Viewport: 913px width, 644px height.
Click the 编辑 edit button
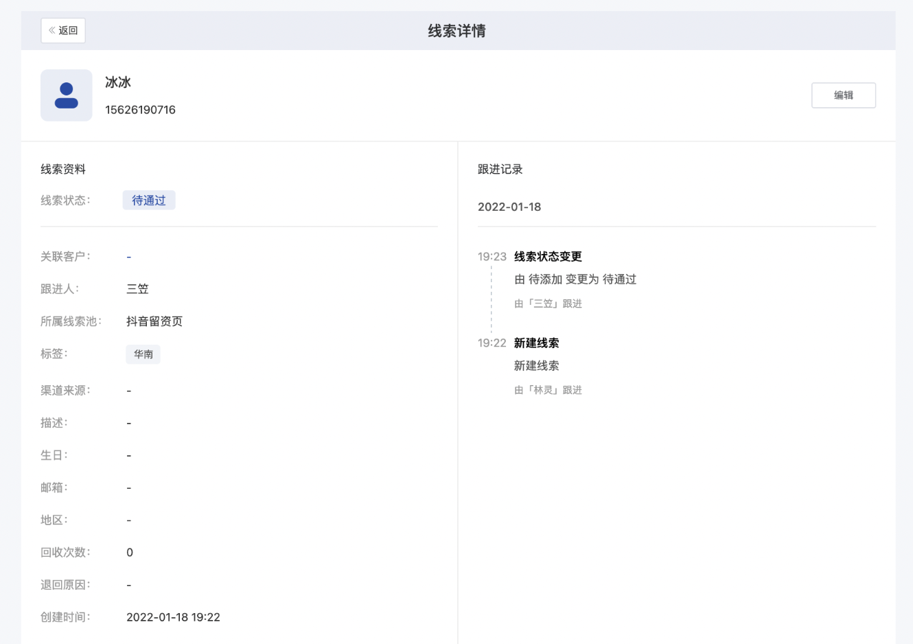click(x=843, y=95)
